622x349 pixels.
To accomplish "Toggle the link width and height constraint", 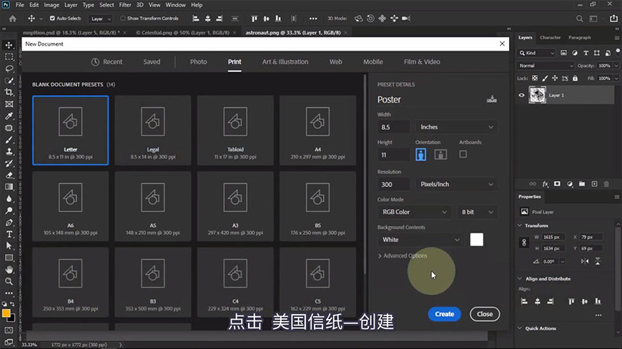I will (x=523, y=243).
